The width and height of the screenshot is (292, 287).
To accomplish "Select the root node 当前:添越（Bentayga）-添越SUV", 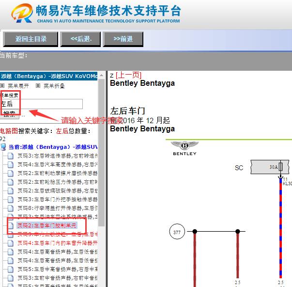I will point(53,147).
